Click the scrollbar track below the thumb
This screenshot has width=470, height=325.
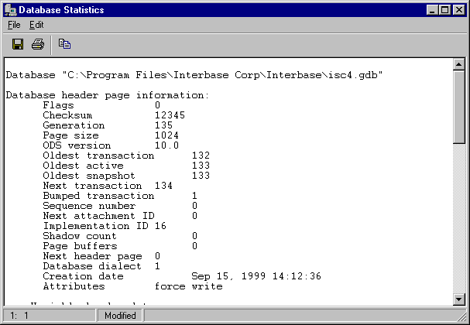(x=459, y=219)
